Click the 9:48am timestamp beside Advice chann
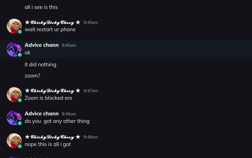252x158 pixels. [x=69, y=114]
